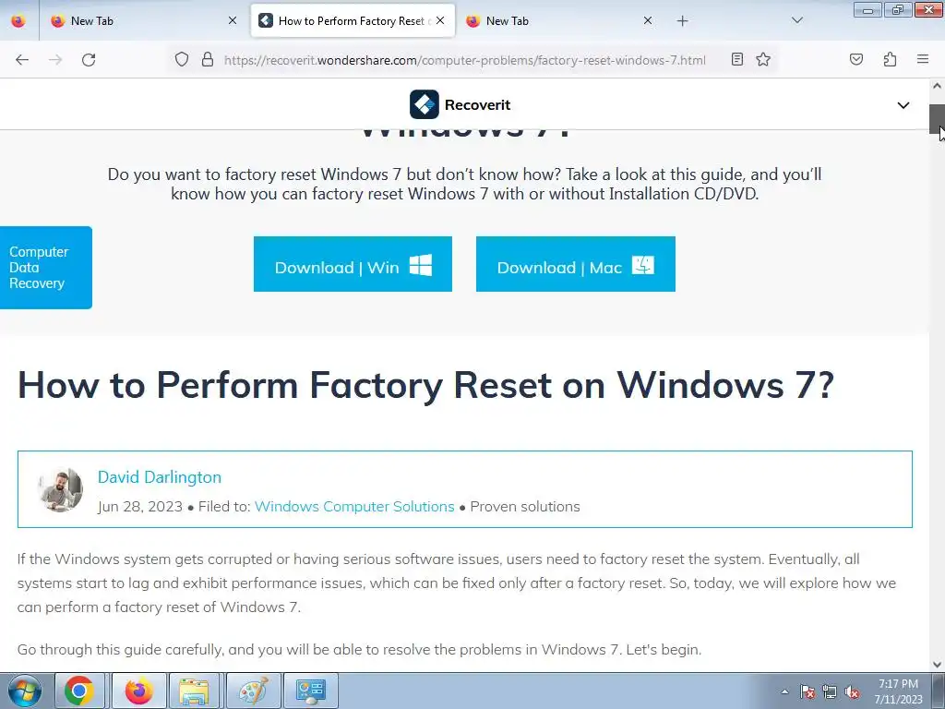Click the vertical scrollbar thumb

coord(937,119)
